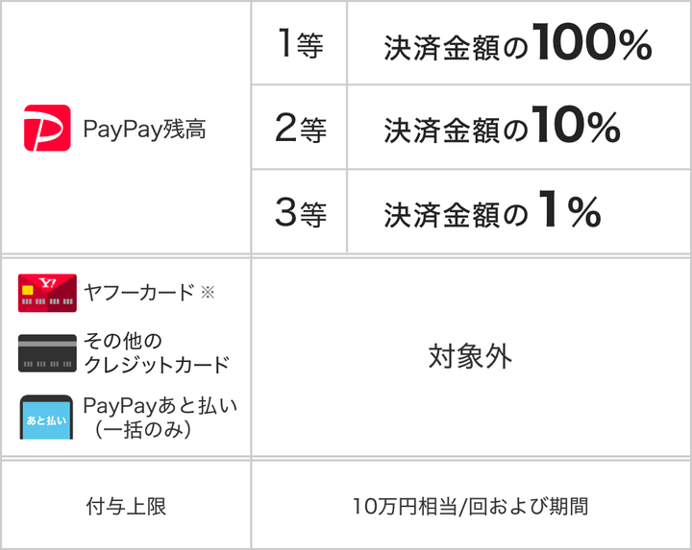Click the ヤフーカード label
Viewport: 692px width, 550px height.
tap(138, 293)
